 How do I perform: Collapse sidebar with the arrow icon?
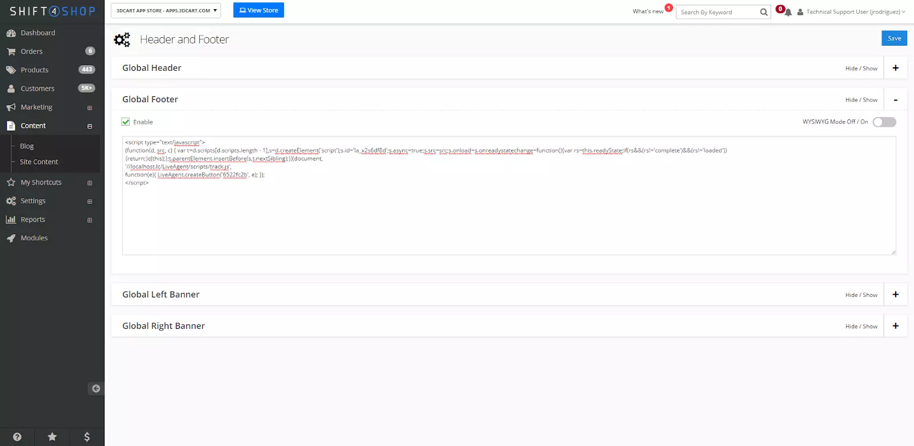pyautogui.click(x=96, y=389)
